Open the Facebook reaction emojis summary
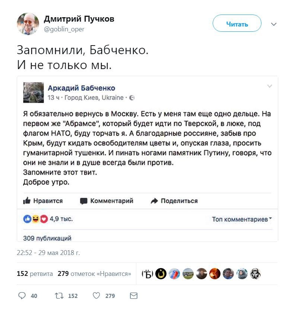The height and width of the screenshot is (311, 295). coord(36,220)
